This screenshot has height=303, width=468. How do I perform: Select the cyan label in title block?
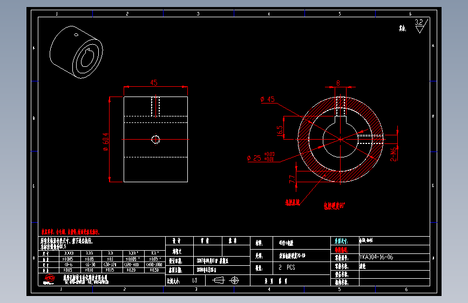(x=341, y=241)
